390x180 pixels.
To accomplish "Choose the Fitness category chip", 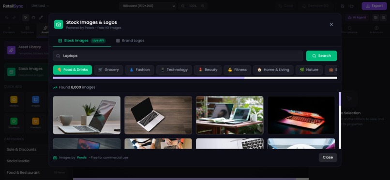I will (x=237, y=70).
